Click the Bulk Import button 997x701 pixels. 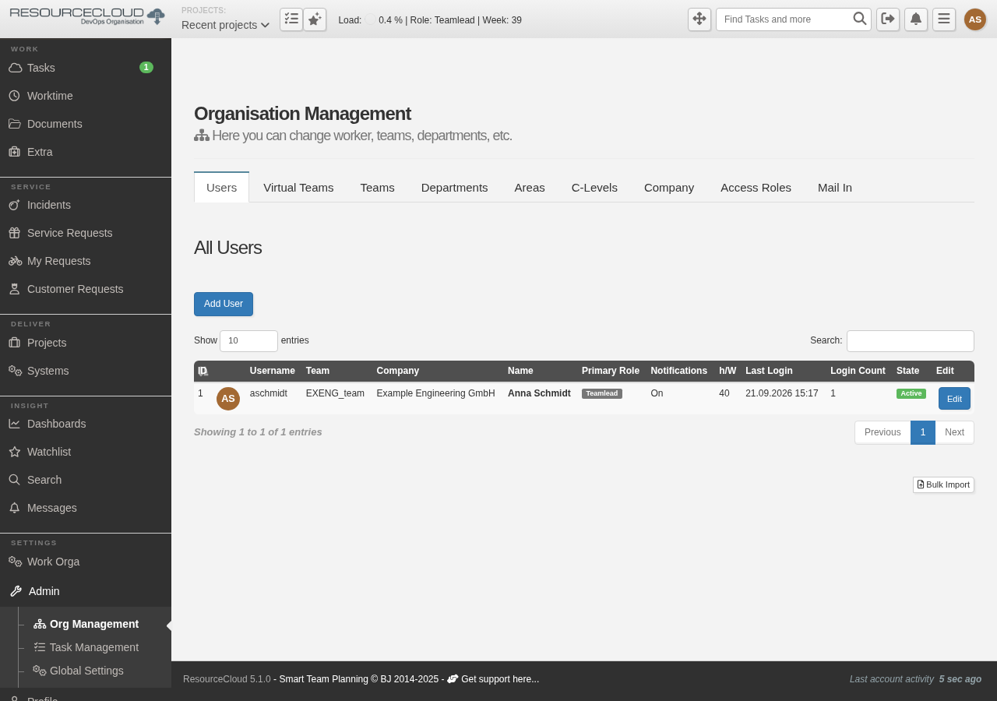(x=943, y=484)
